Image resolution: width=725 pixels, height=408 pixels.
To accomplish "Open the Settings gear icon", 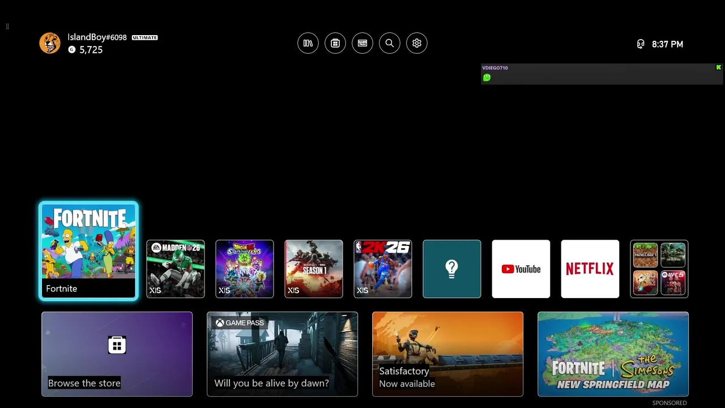I will 417,43.
